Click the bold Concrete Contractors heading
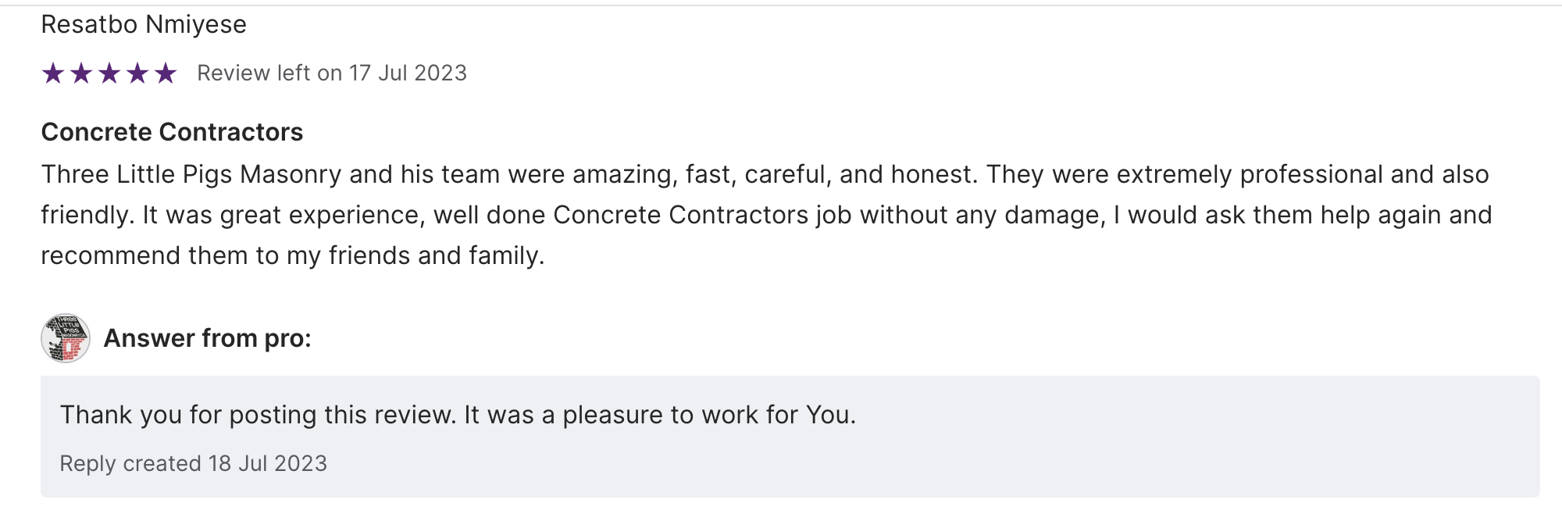Image resolution: width=1562 pixels, height=528 pixels. 172,132
